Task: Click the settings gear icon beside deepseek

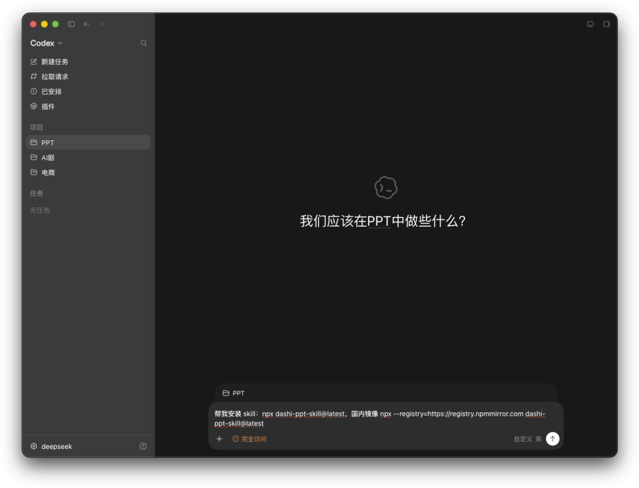Action: pyautogui.click(x=34, y=446)
